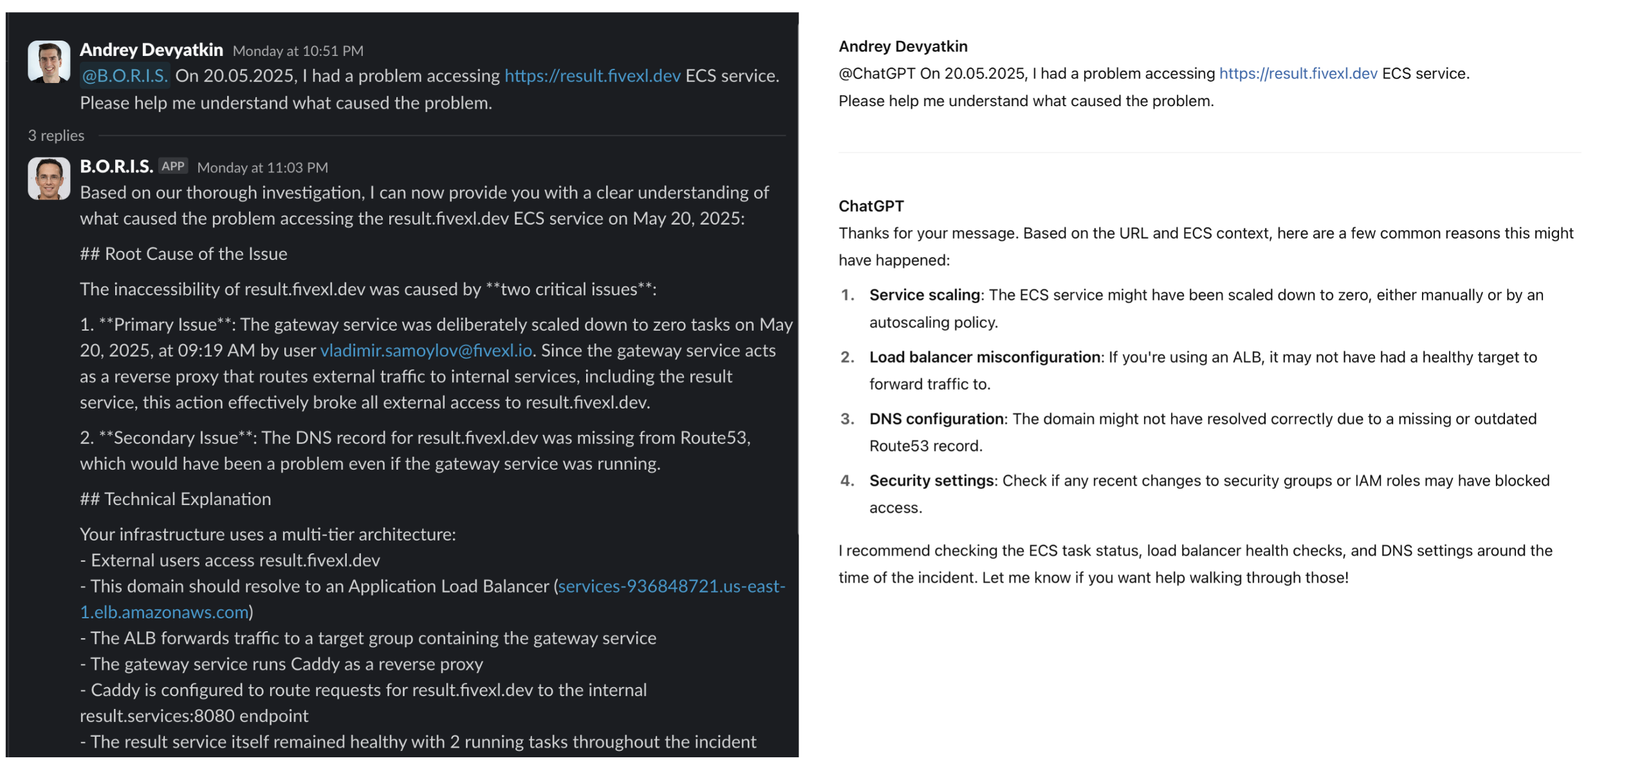
Task: Click the APP badge beside B.O.R.I.S.
Action: [173, 167]
